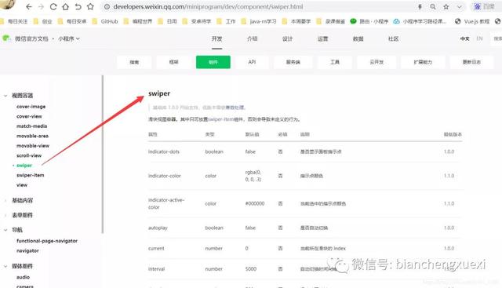Select the 社区 top navigation tab

pos(393,38)
